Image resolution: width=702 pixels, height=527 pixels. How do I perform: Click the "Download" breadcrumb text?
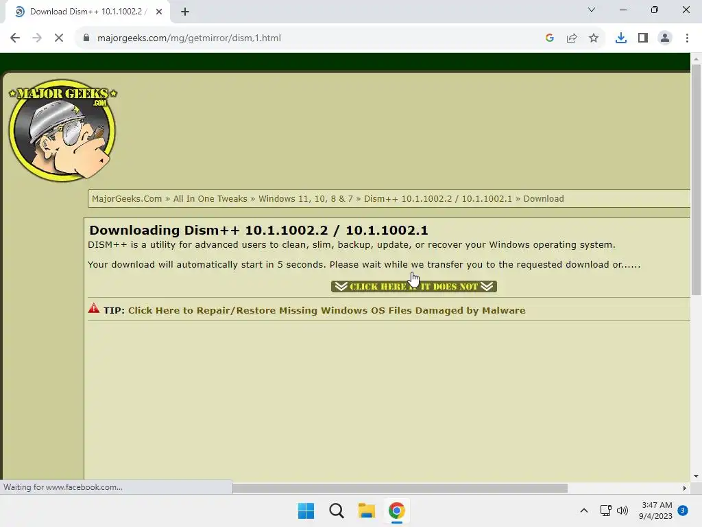[x=544, y=198]
